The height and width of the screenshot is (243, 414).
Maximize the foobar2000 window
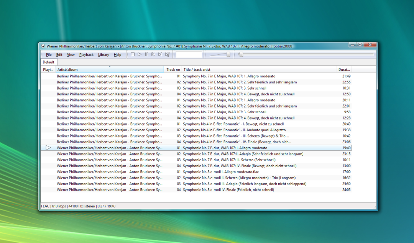(x=360, y=45)
